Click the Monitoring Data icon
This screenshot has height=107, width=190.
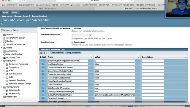[4, 58]
